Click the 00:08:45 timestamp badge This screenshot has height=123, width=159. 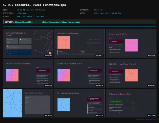(x=151, y=86)
